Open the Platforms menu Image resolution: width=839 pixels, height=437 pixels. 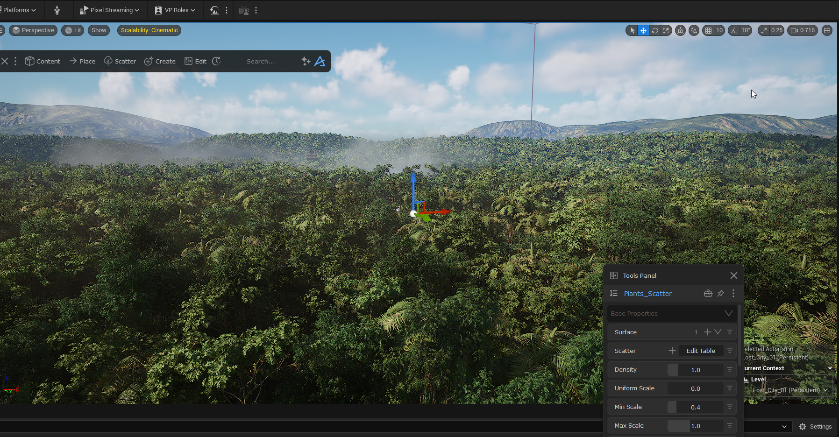point(19,10)
